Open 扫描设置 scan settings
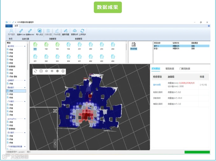The width and height of the screenshot is (216, 161). point(48,32)
